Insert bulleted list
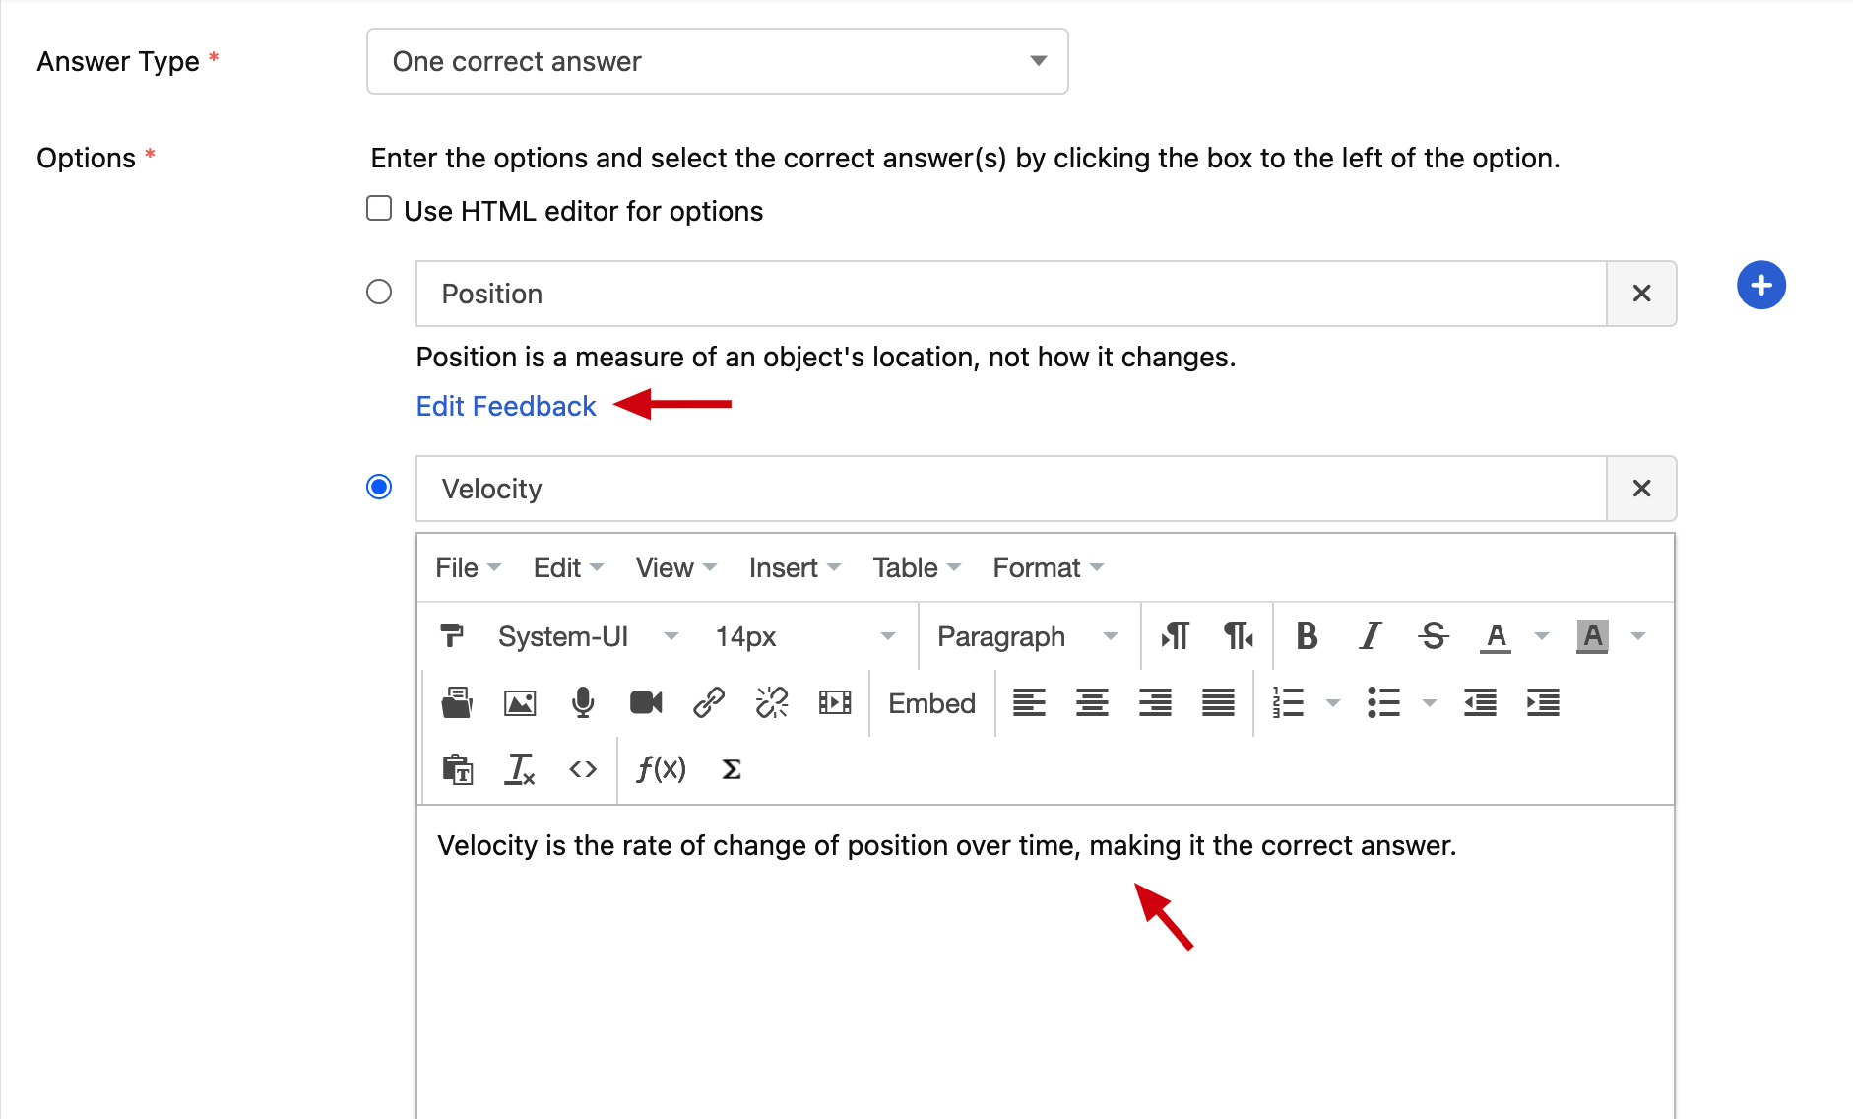Screen dimensions: 1853x1119 click(x=1383, y=702)
